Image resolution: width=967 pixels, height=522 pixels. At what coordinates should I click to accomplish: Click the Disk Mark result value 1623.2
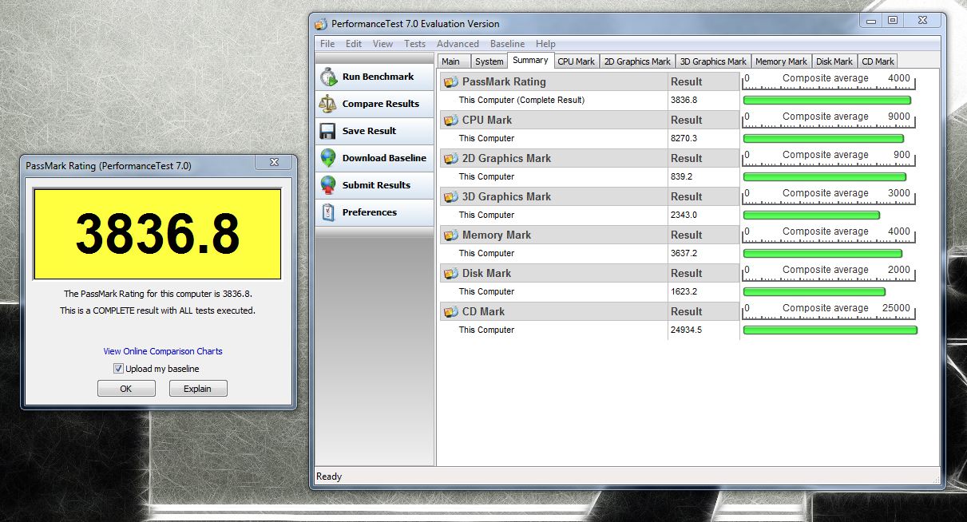tap(684, 291)
